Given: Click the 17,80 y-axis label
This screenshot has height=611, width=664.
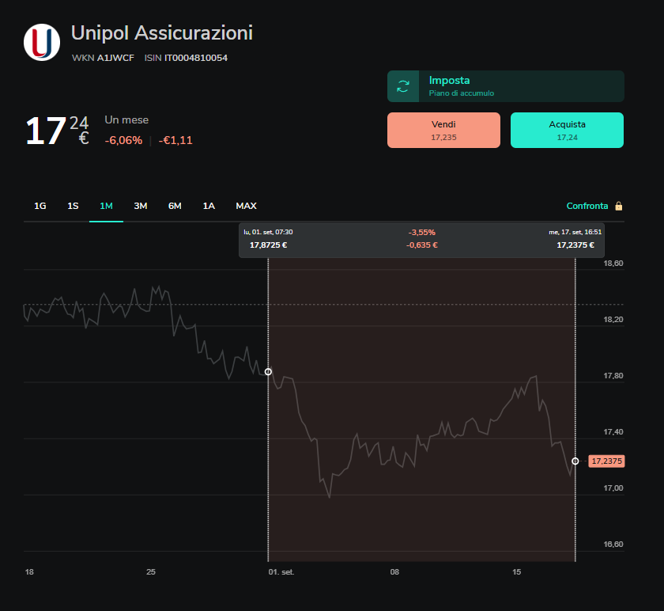Looking at the screenshot, I should 613,376.
